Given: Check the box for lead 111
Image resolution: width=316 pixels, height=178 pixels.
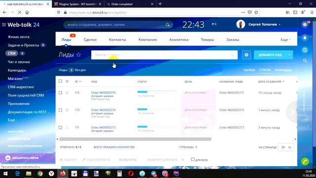Looking at the screenshot, I should [60, 128].
